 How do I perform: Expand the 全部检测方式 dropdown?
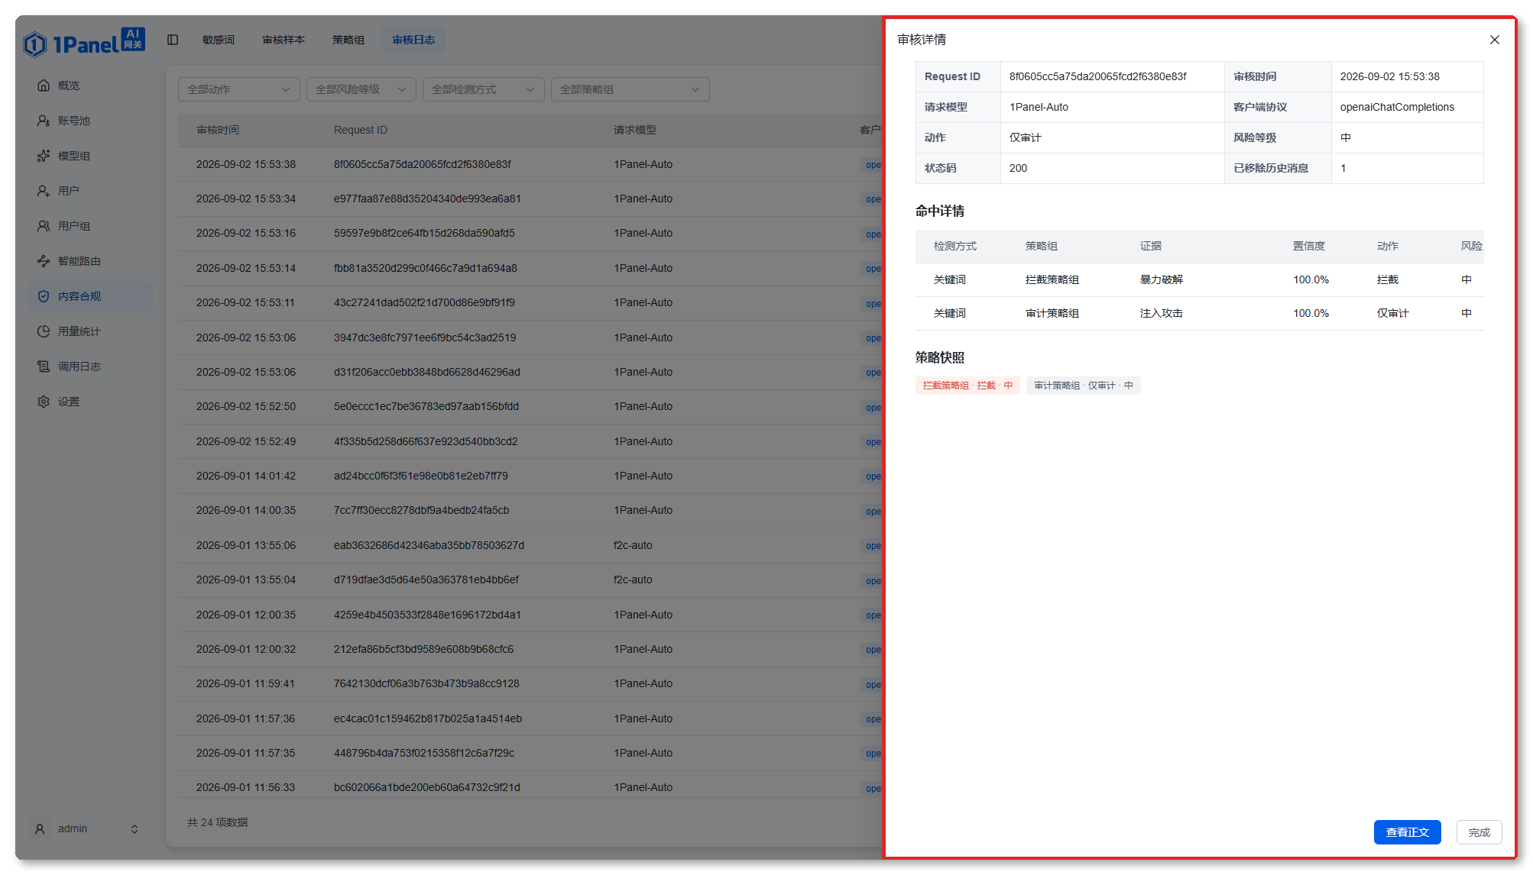(x=484, y=89)
